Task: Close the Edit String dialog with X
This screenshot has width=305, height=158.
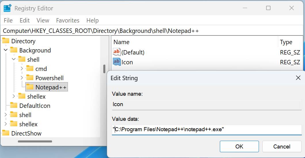Action: point(298,78)
